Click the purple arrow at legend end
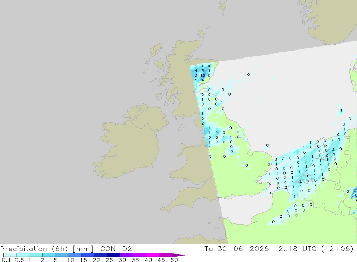Viewport: 357px width, 262px height. click(x=178, y=255)
